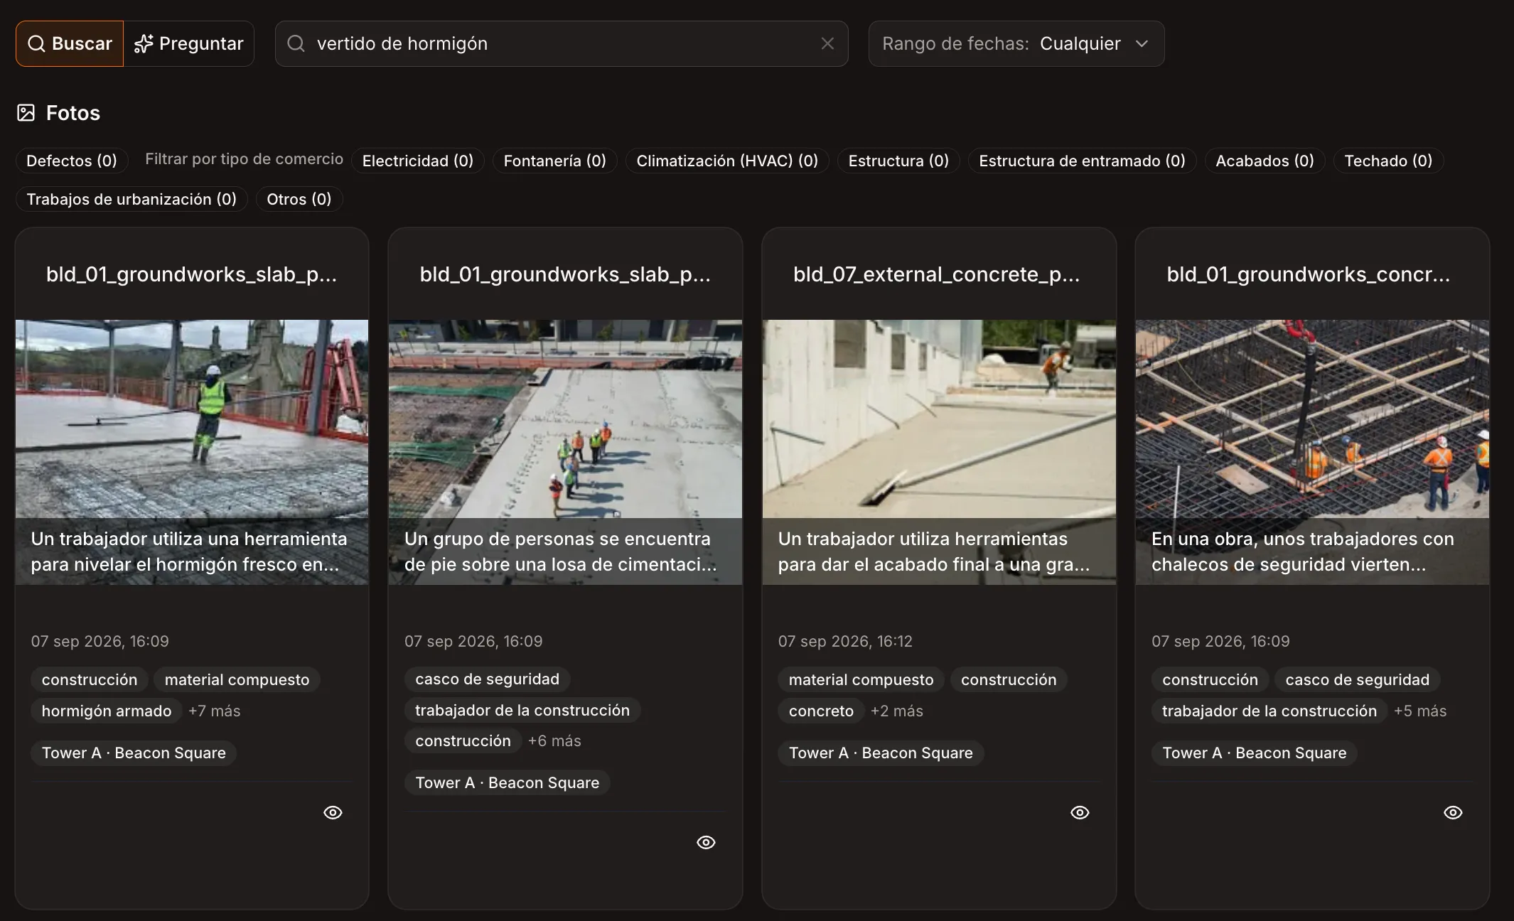This screenshot has height=921, width=1514.
Task: Click the Fotos image icon
Action: click(x=26, y=112)
